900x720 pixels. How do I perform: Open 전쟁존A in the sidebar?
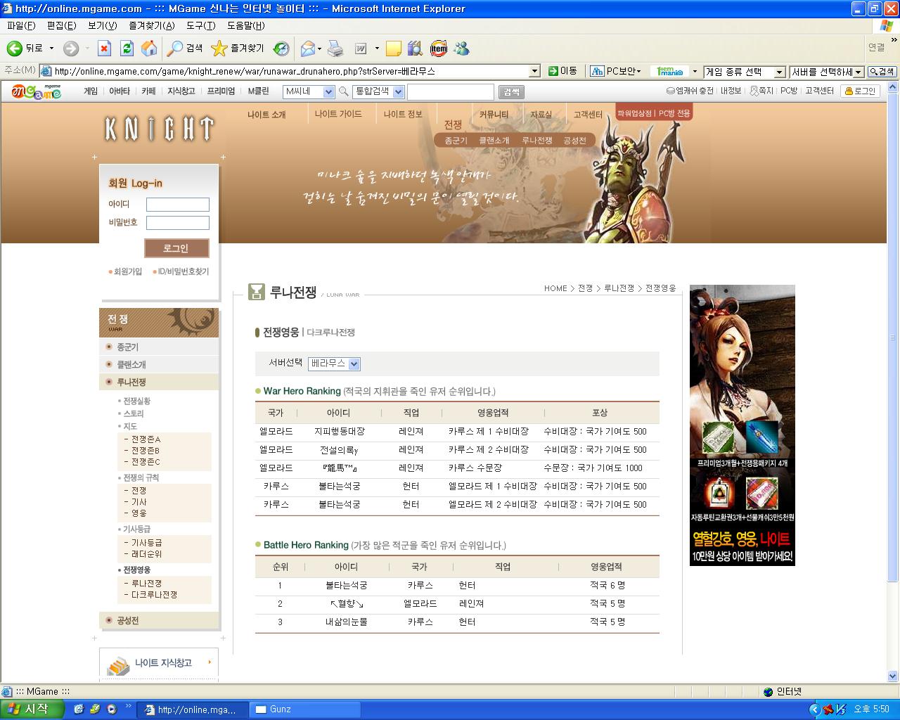pyautogui.click(x=146, y=439)
